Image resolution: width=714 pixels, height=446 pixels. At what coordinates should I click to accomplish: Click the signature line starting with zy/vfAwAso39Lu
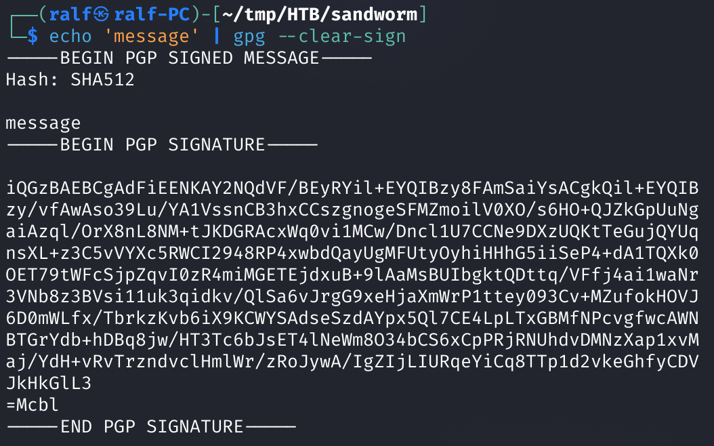pyautogui.click(x=352, y=209)
